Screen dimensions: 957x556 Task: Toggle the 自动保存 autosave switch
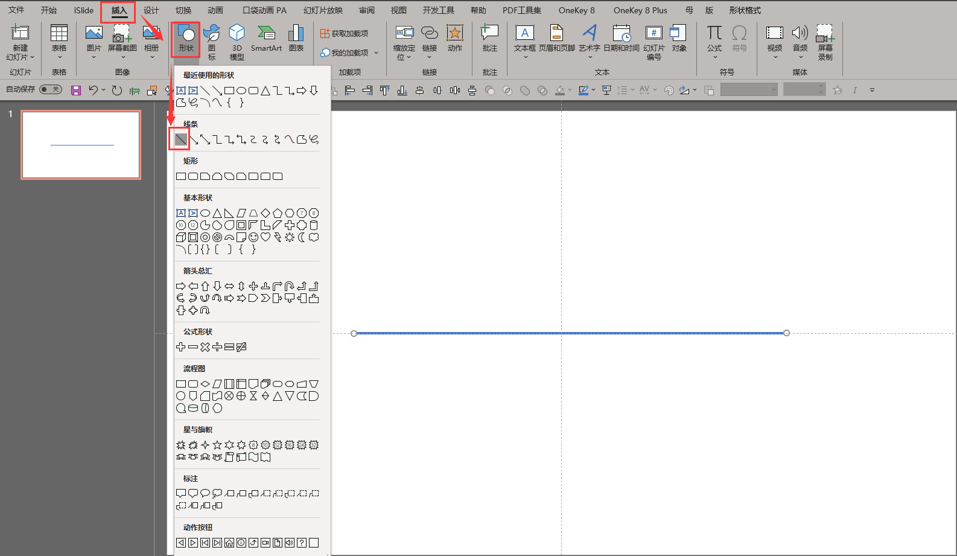click(51, 89)
